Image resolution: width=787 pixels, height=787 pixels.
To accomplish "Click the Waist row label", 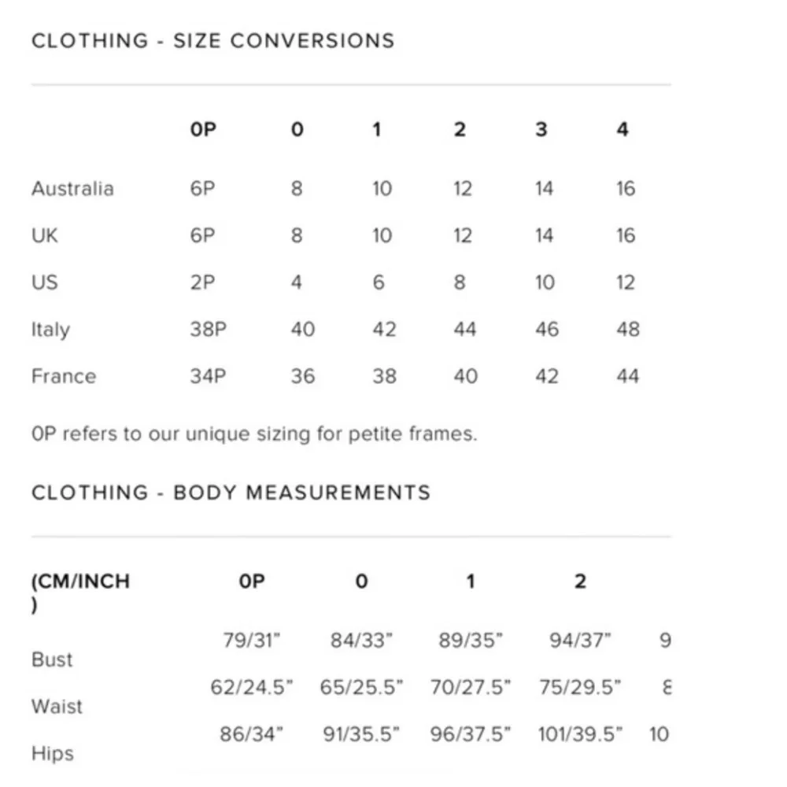I will [x=57, y=706].
